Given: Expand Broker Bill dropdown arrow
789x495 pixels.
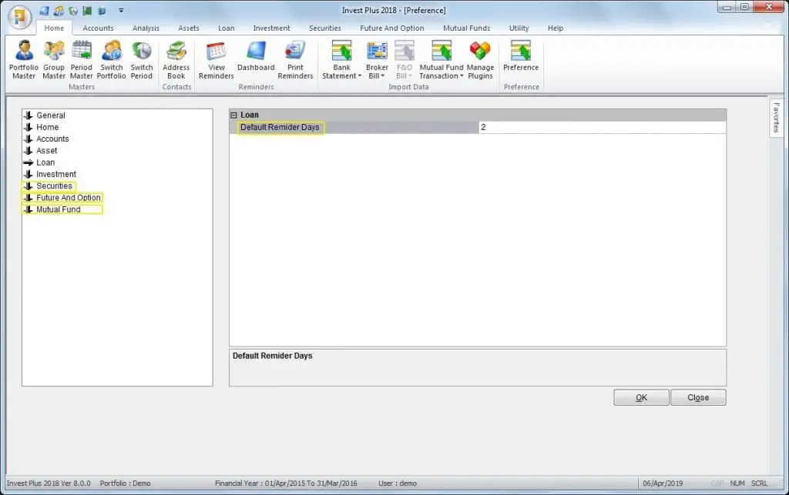Looking at the screenshot, I should click(382, 76).
